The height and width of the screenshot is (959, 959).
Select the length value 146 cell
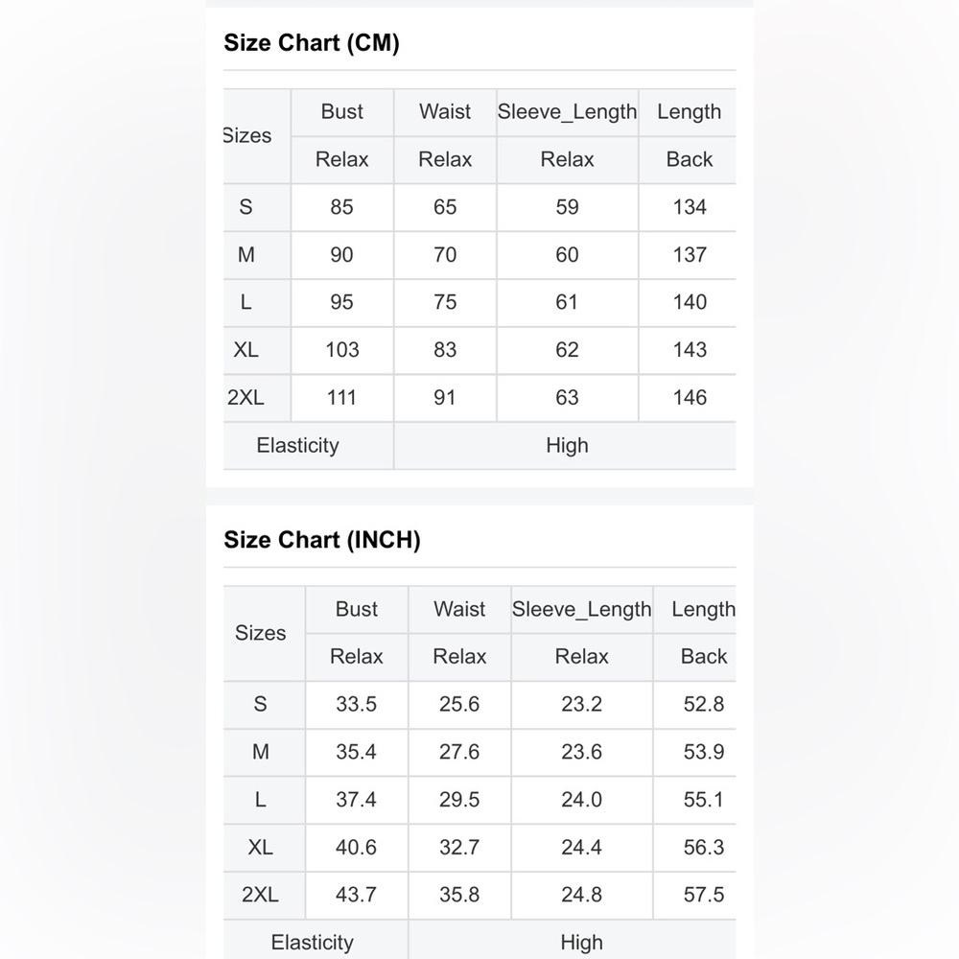[x=689, y=398]
